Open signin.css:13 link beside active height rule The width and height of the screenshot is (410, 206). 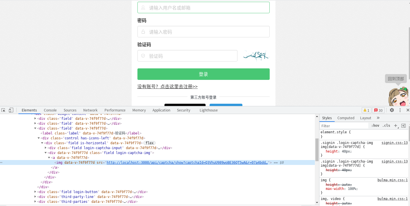coord(394,143)
